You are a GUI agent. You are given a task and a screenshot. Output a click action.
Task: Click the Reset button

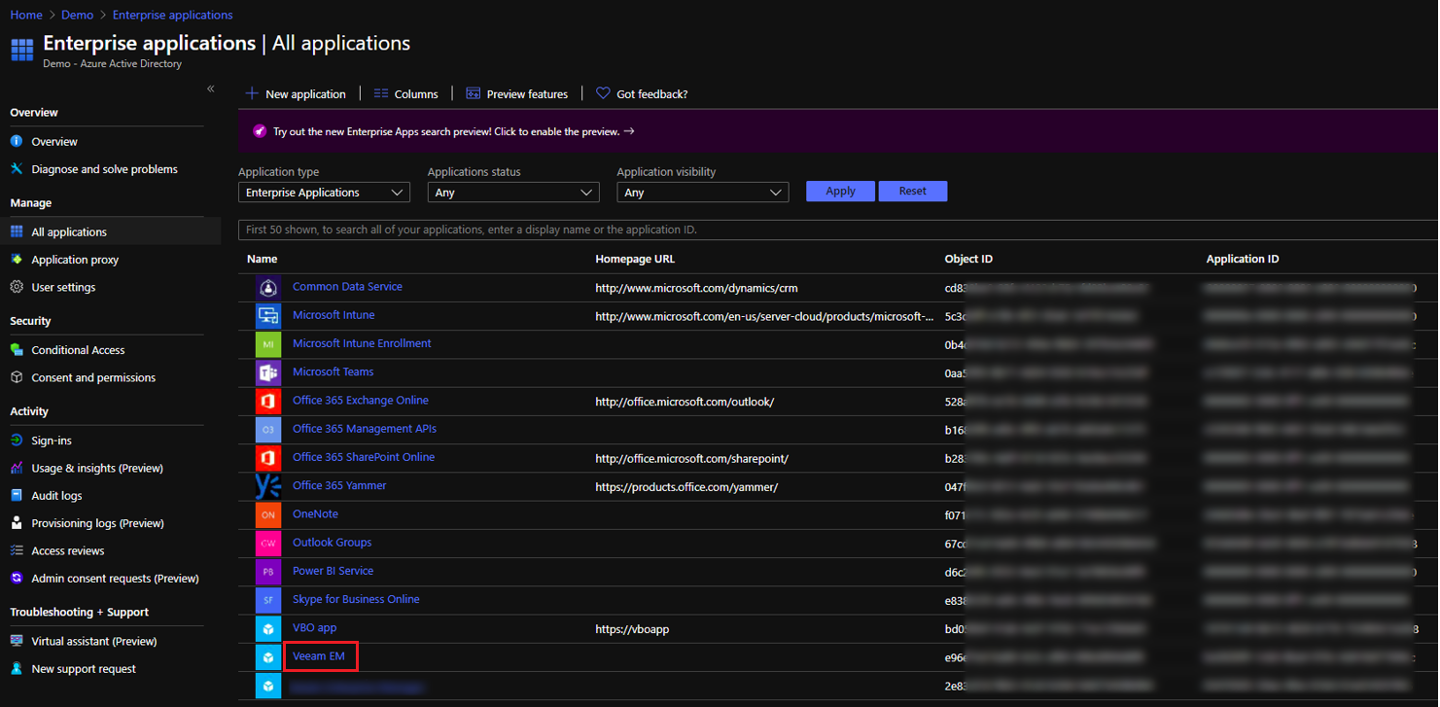coord(913,191)
